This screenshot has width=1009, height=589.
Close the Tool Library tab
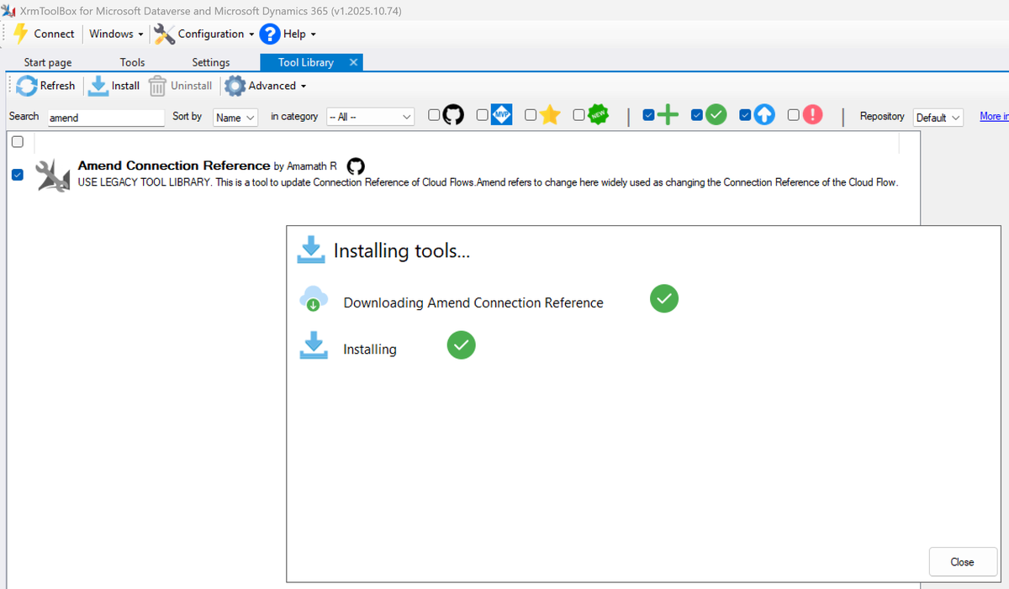[353, 62]
